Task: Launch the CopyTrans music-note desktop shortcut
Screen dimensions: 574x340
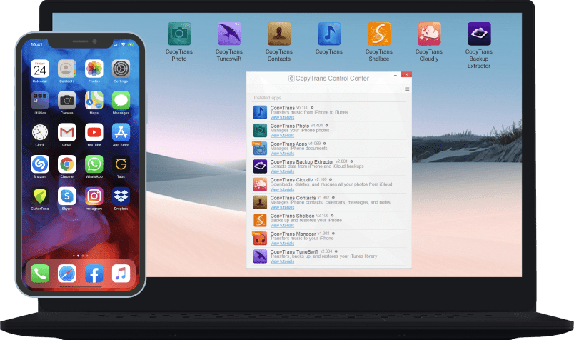Action: point(329,34)
